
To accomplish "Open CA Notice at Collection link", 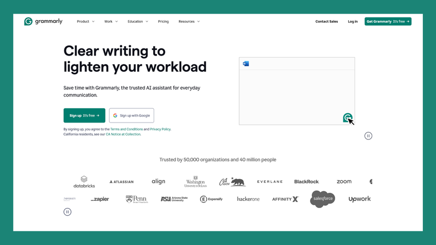I will click(123, 134).
